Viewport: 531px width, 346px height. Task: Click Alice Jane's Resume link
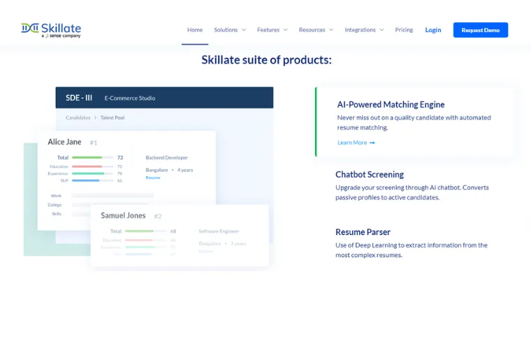click(x=153, y=178)
